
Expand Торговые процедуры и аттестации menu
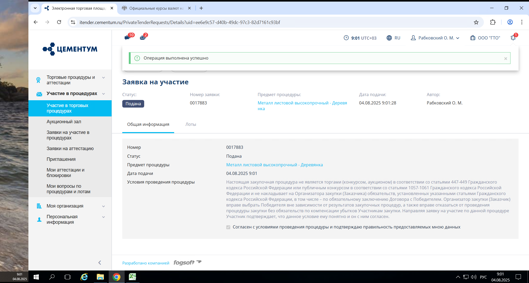point(70,80)
